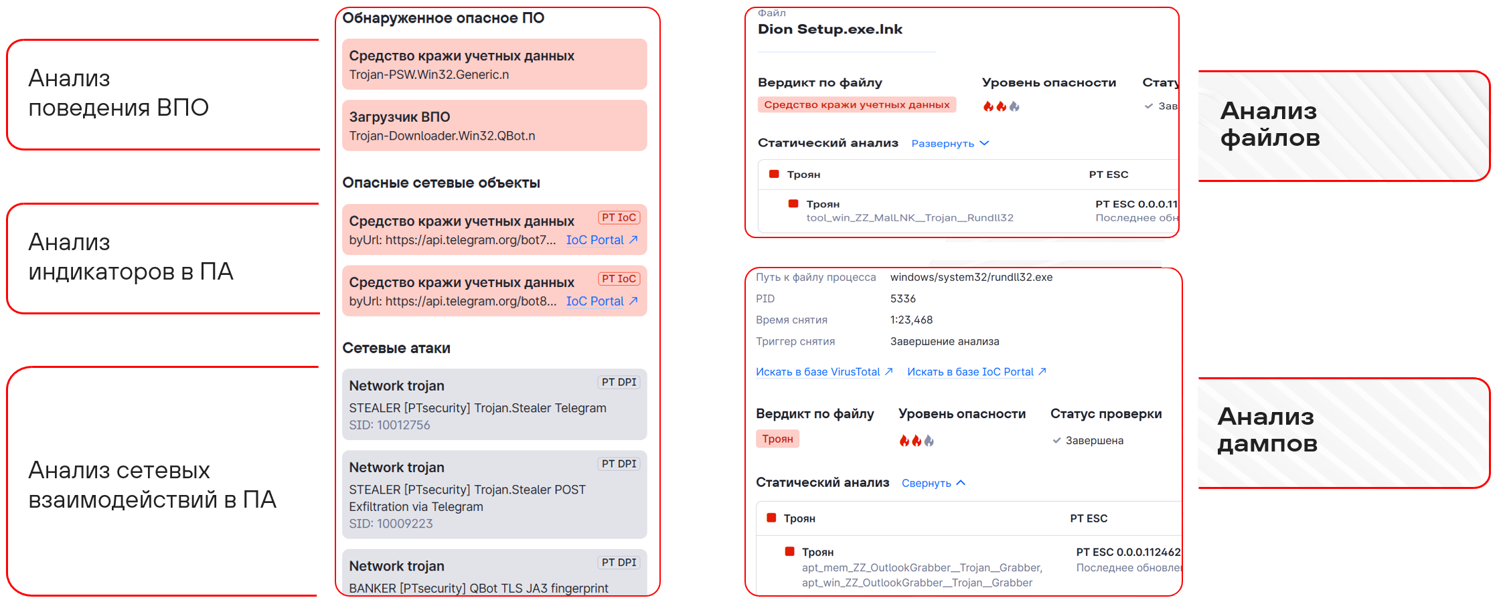Expand static analysis with Развернуть
The height and width of the screenshot is (604, 1503).
(x=950, y=143)
